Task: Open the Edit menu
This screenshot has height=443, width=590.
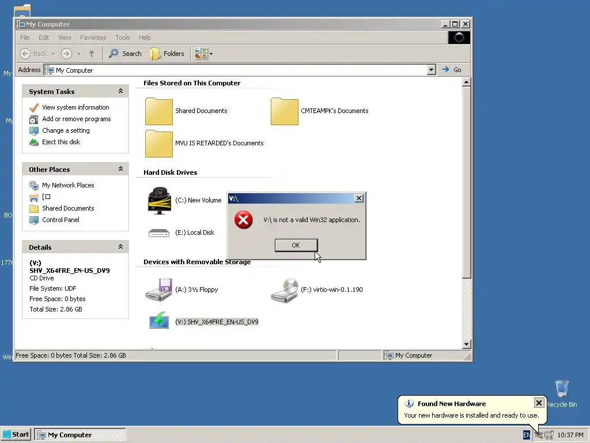Action: (44, 37)
